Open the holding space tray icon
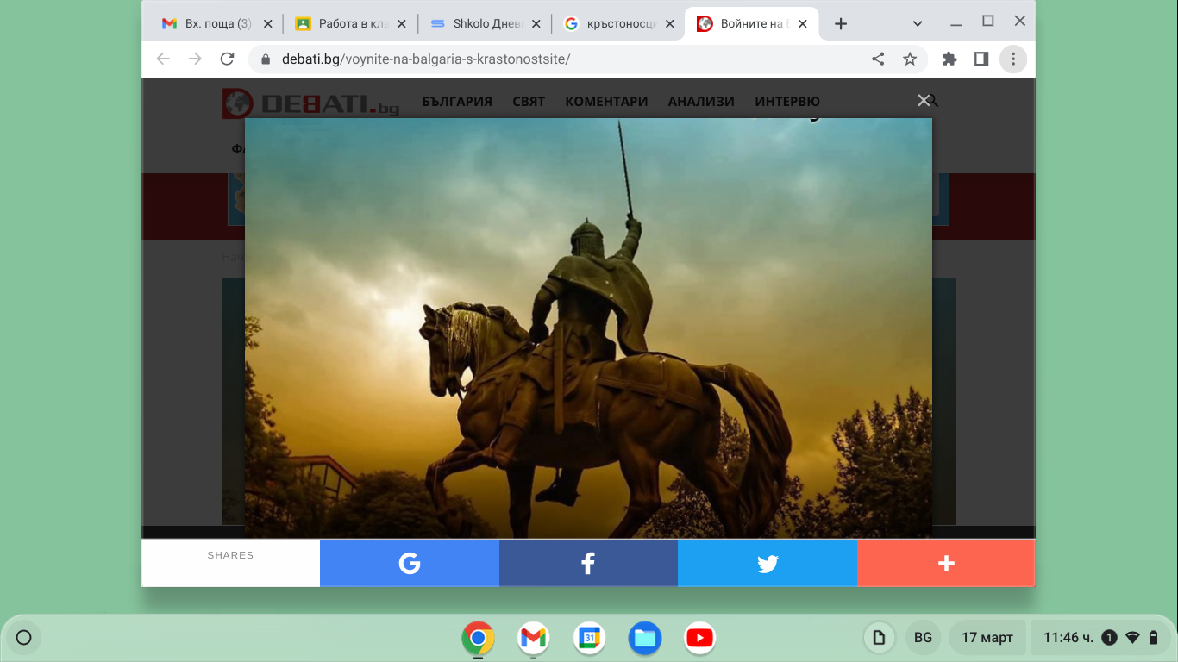The width and height of the screenshot is (1178, 662). pyautogui.click(x=879, y=638)
